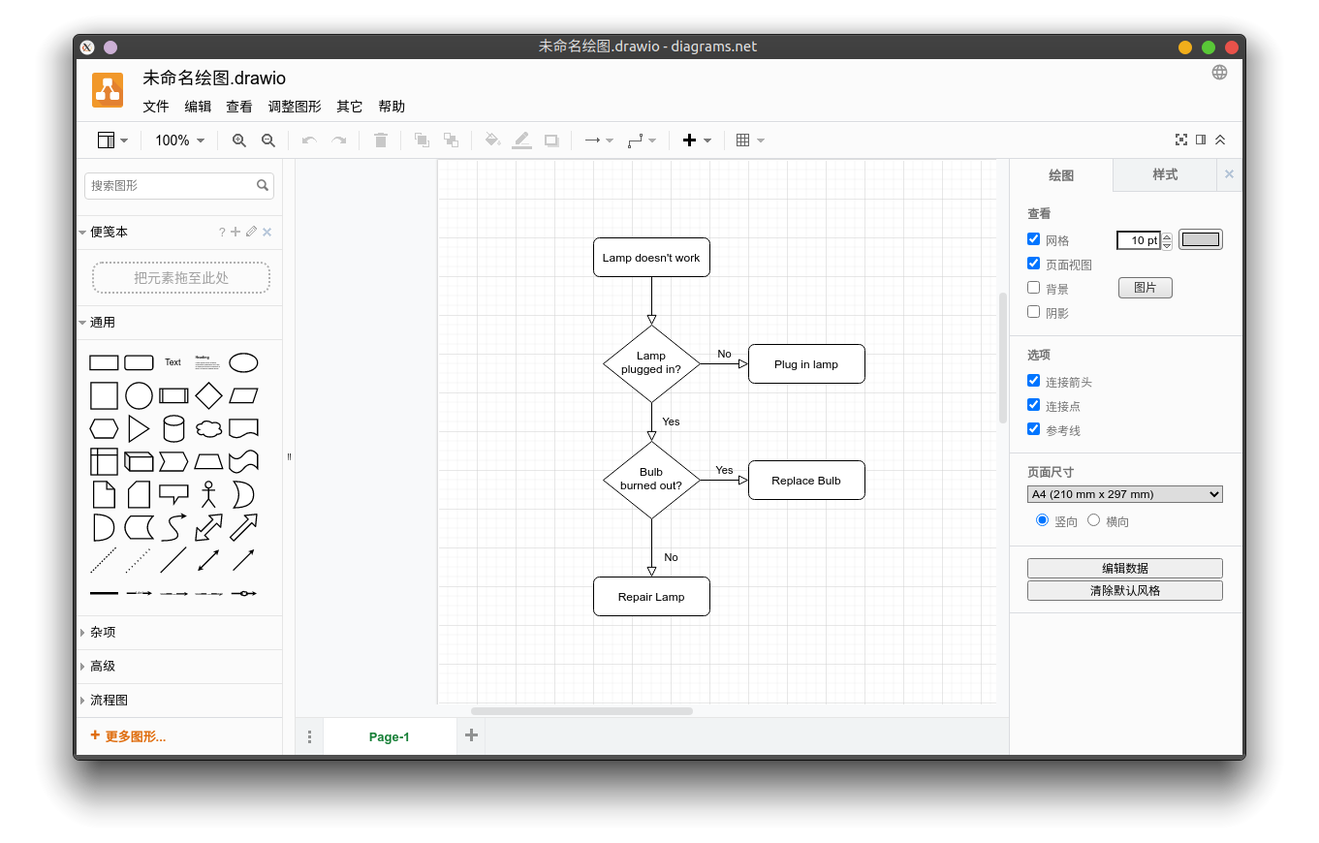Click the Delete trash icon
The image size is (1319, 843).
pyautogui.click(x=380, y=140)
